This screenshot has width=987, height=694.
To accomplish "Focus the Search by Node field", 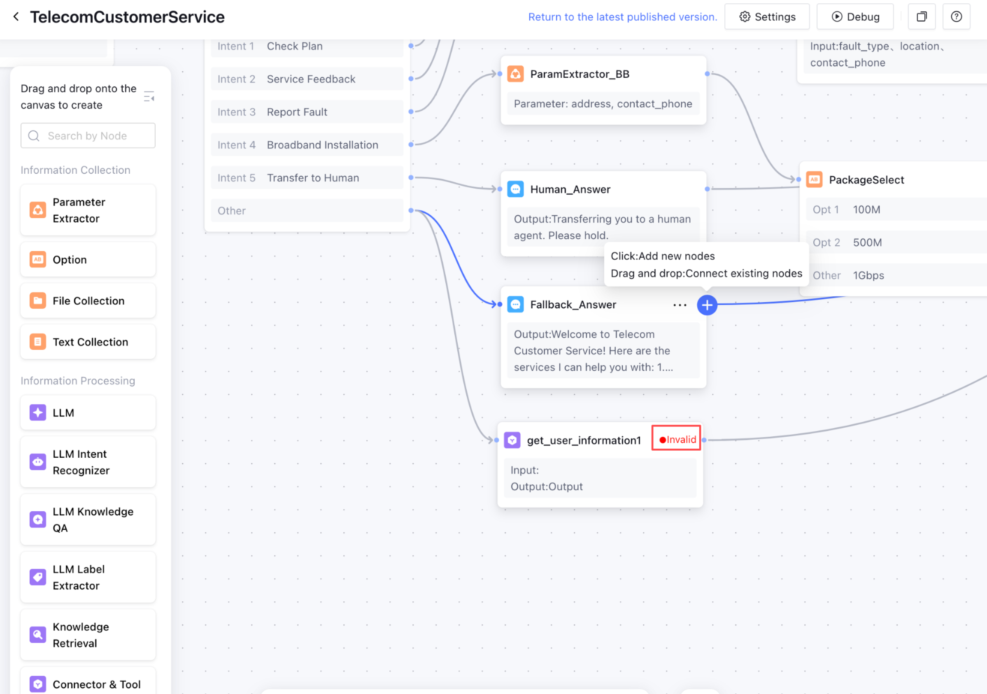I will (88, 136).
